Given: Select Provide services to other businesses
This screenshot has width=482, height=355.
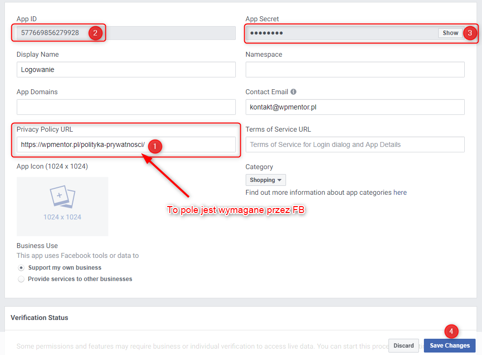Looking at the screenshot, I should pos(21,279).
